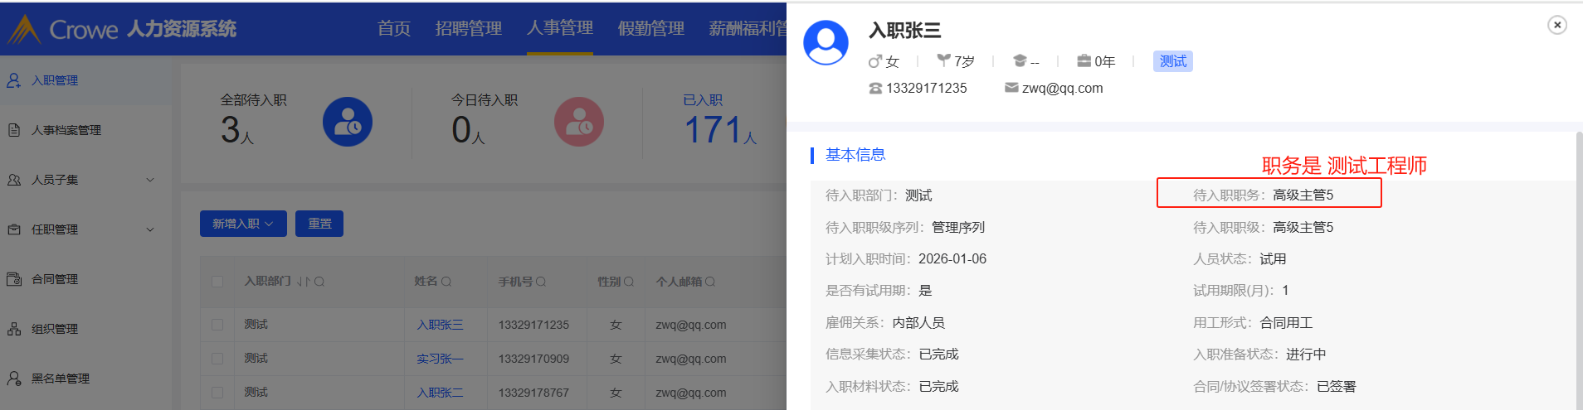
Task: Click 人事档案管理 sidebar icon
Action: coord(14,130)
